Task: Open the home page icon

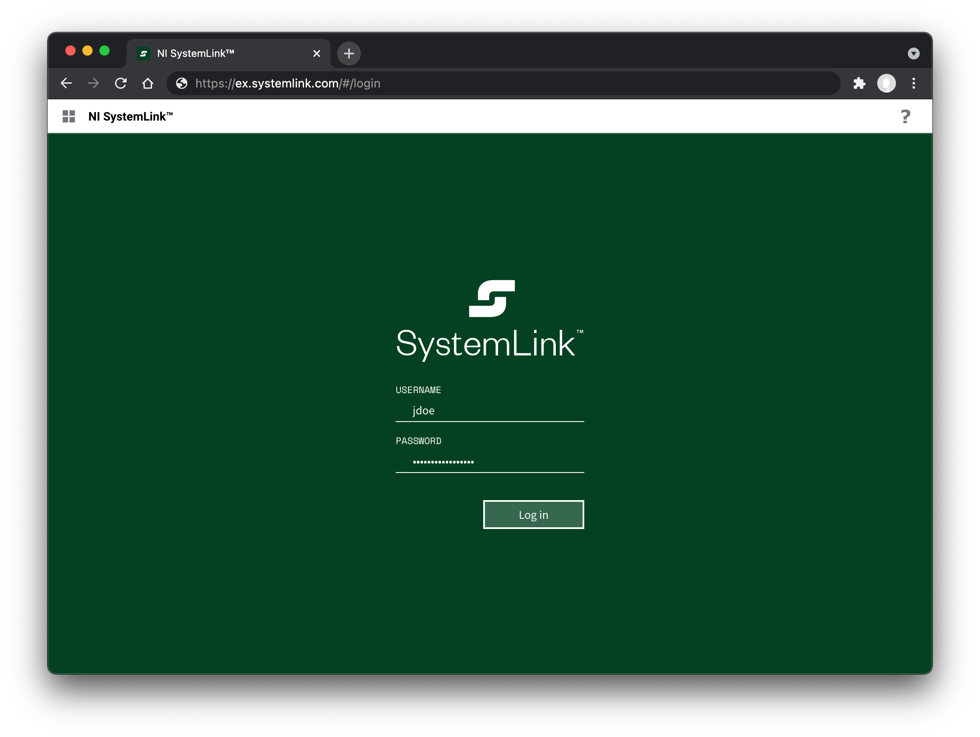Action: 147,83
